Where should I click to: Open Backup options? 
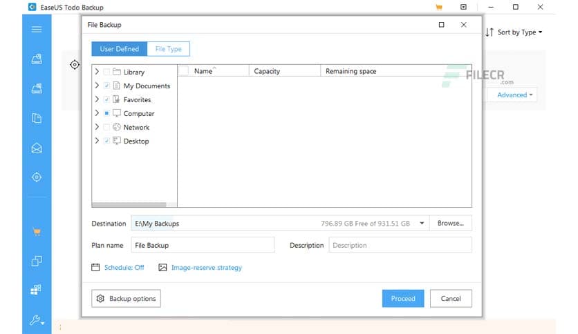[x=126, y=299]
